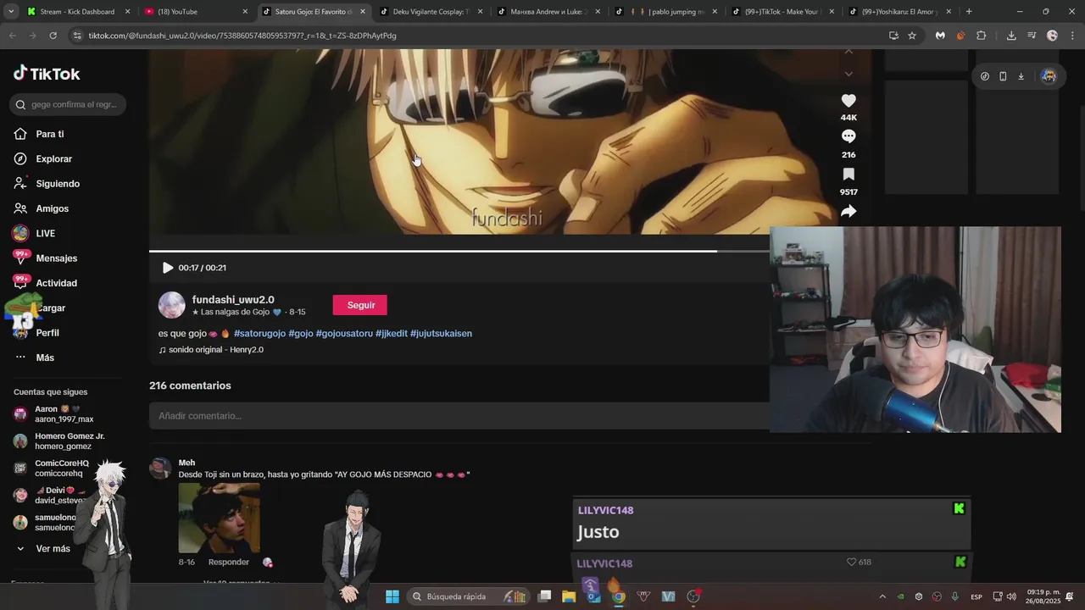Open #gojousatoru hashtag
The width and height of the screenshot is (1085, 610).
[344, 334]
